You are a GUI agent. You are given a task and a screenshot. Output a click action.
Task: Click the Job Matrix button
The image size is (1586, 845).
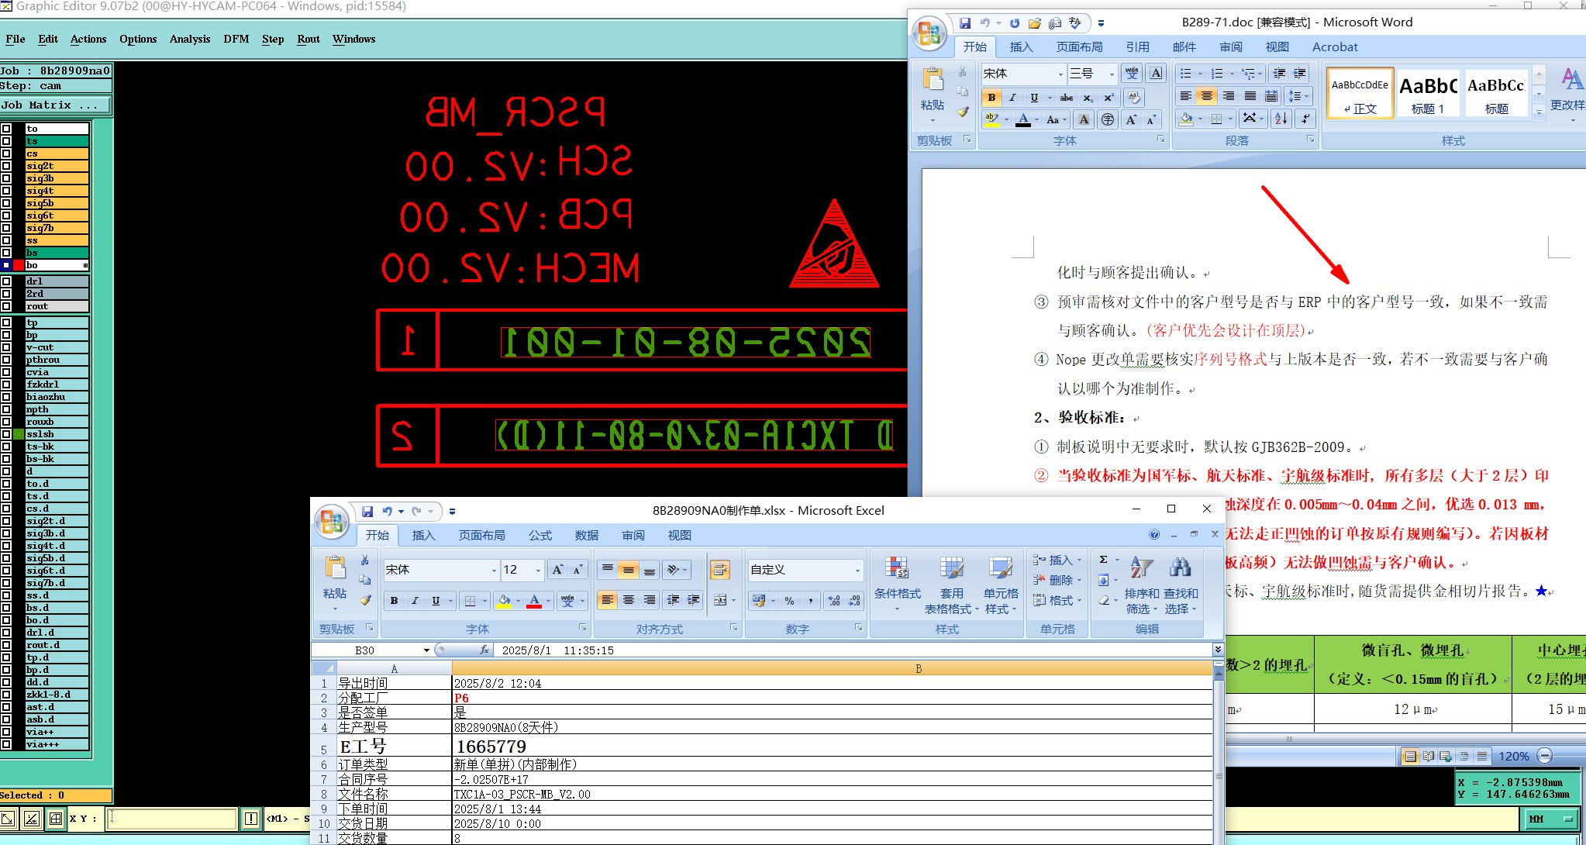[x=54, y=105]
